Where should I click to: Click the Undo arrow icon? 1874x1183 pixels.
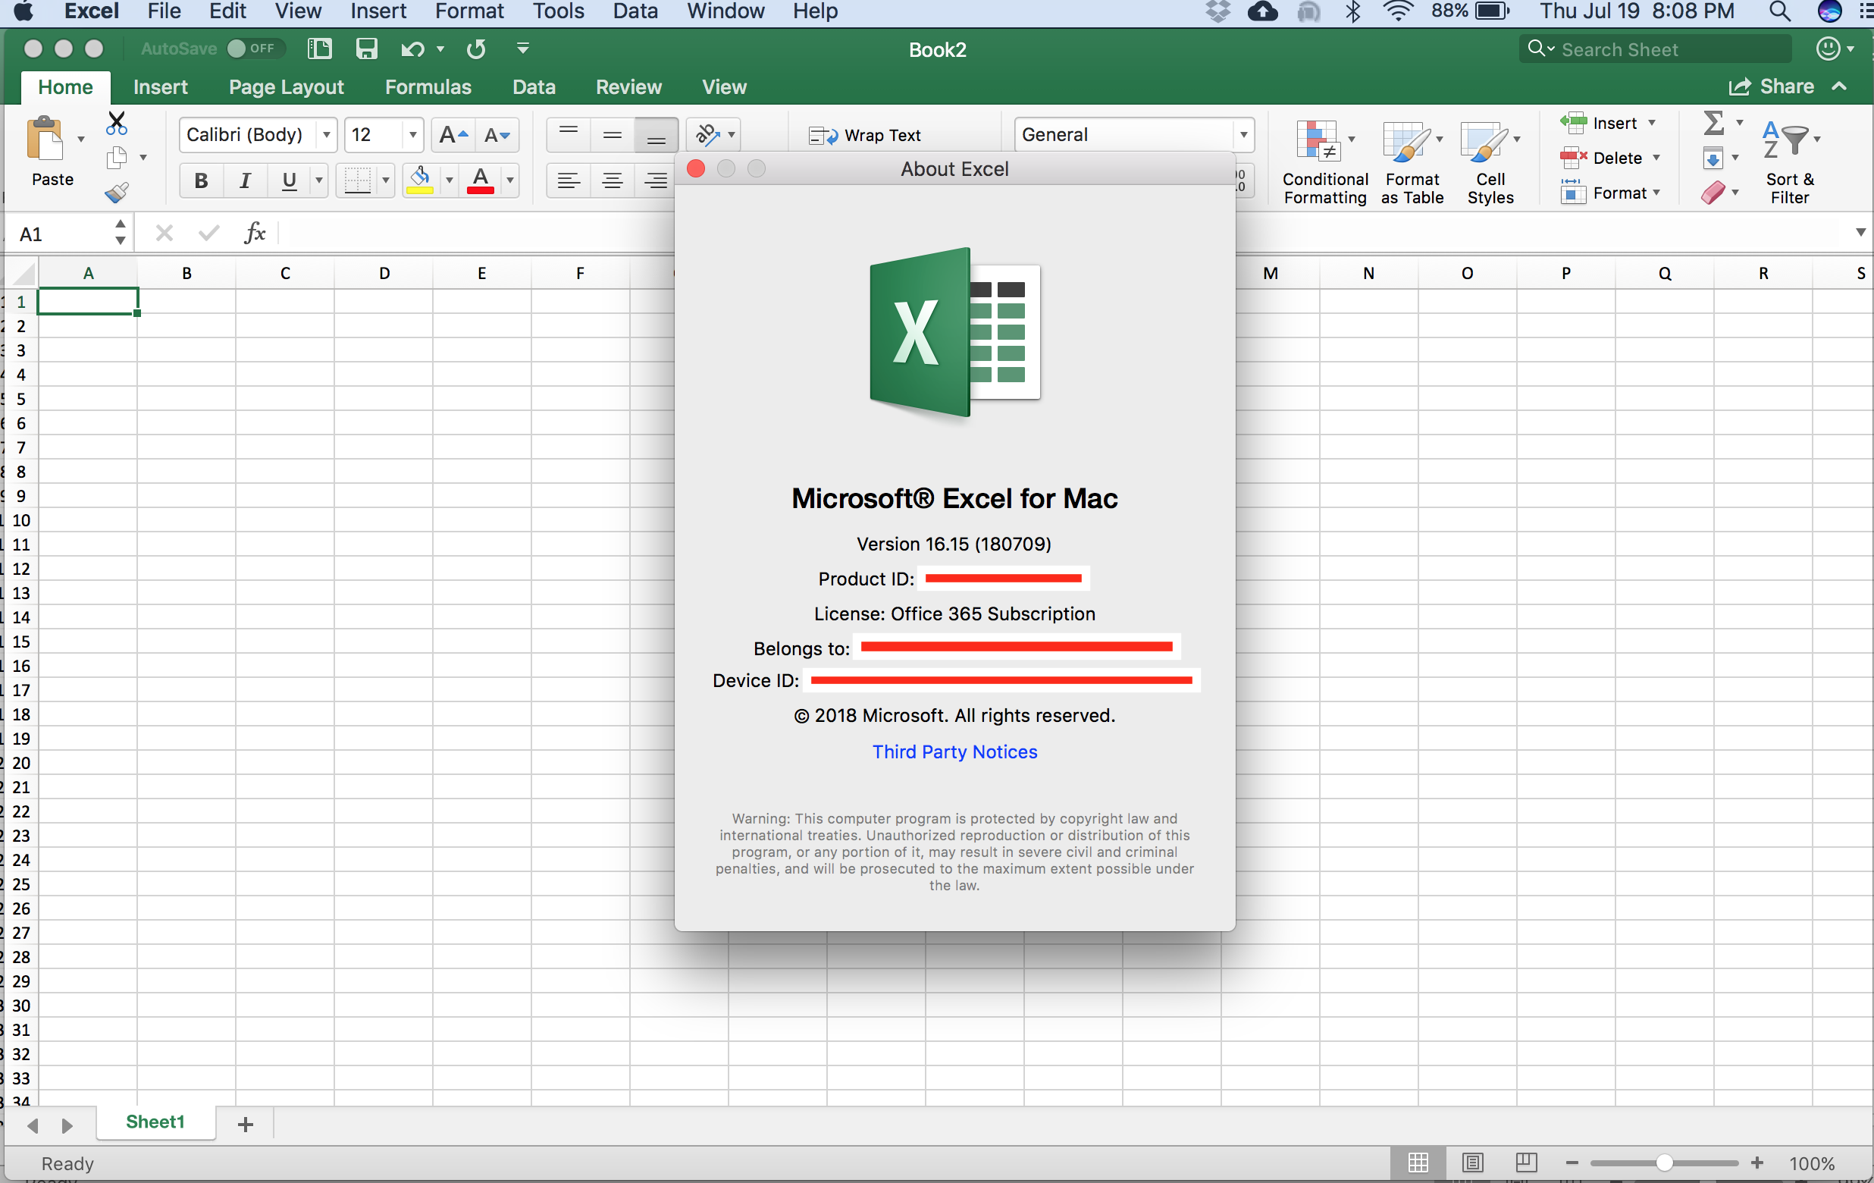(x=412, y=49)
